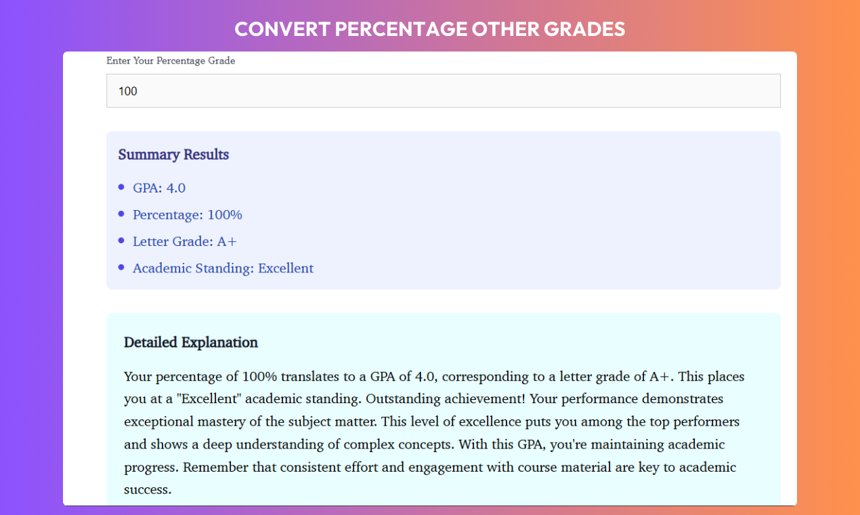
Task: Click the "GPA: 4.0" result line
Action: (159, 188)
